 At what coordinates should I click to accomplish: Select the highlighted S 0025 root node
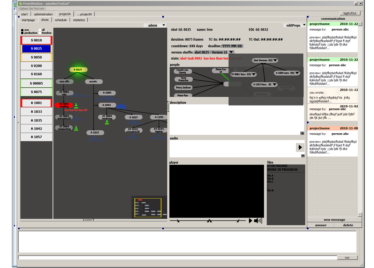(x=78, y=69)
